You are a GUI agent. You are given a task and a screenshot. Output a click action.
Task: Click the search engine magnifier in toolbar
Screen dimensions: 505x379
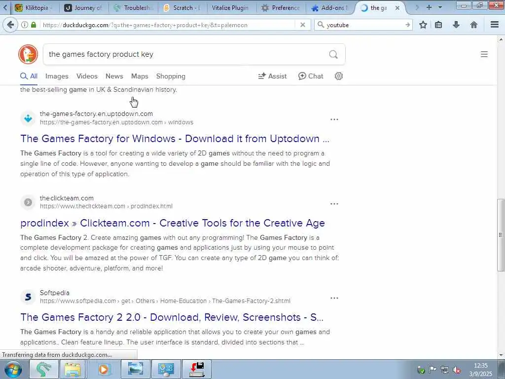point(321,25)
